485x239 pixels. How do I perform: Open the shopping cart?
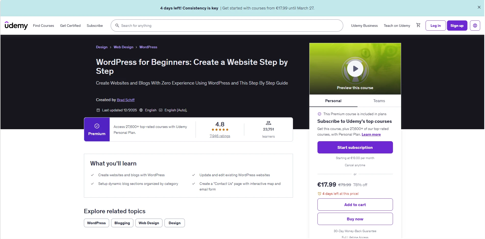(x=418, y=25)
